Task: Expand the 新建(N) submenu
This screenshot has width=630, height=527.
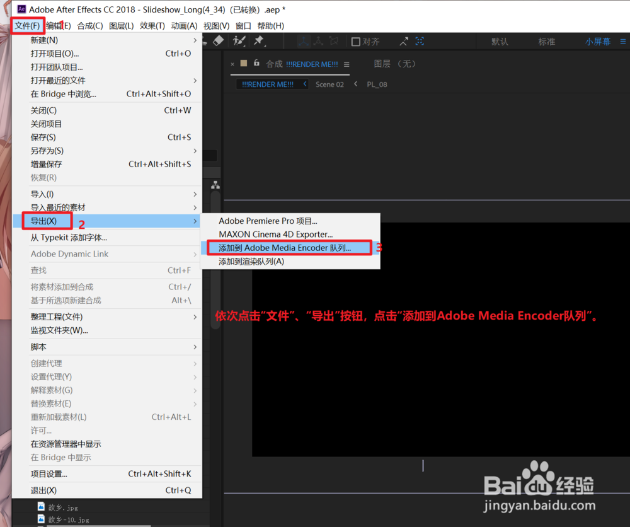Action: pos(107,40)
